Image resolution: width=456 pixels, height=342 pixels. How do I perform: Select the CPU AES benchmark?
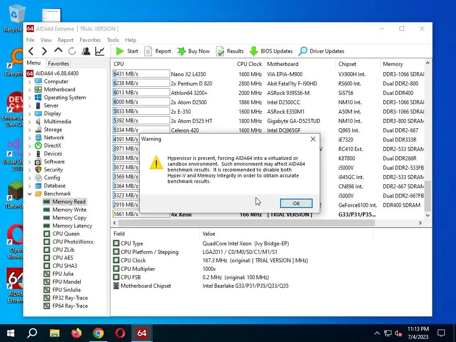click(x=58, y=258)
